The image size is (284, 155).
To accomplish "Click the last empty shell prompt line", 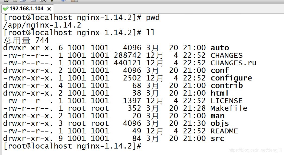I will pyautogui.click(x=72, y=146).
